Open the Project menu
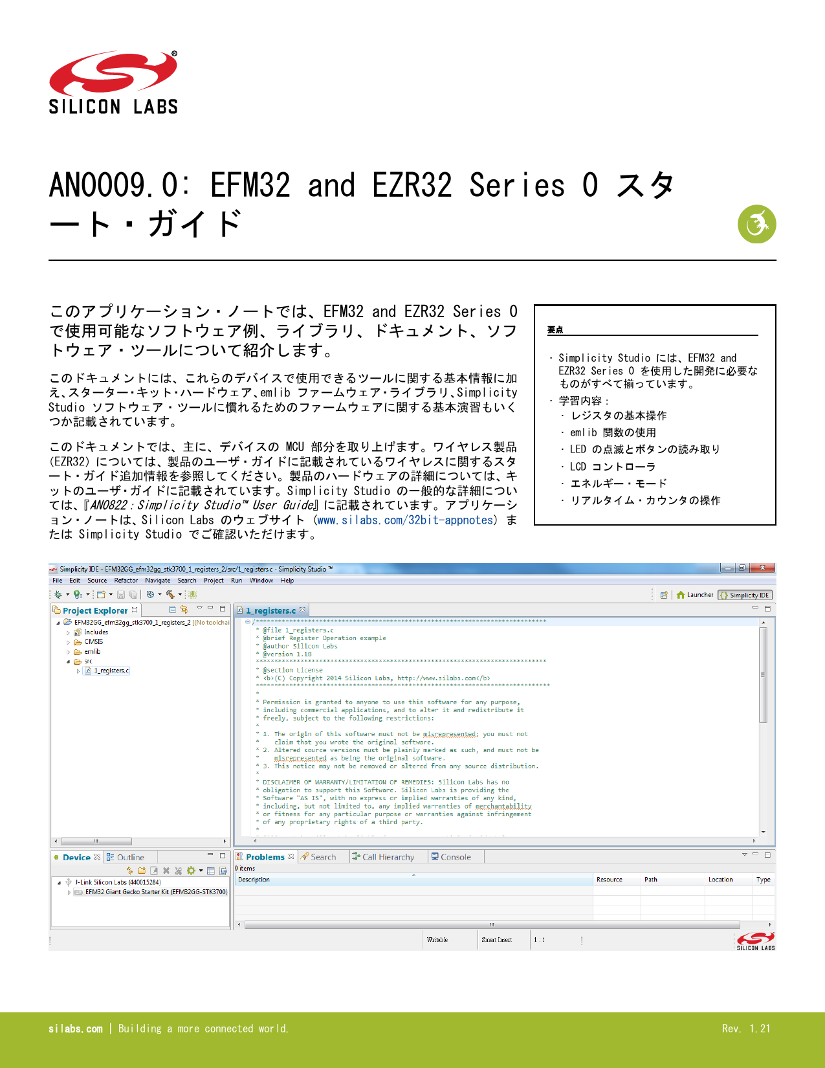The image size is (825, 1068). pyautogui.click(x=214, y=581)
